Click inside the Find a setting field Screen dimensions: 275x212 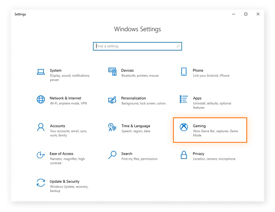[x=137, y=46]
